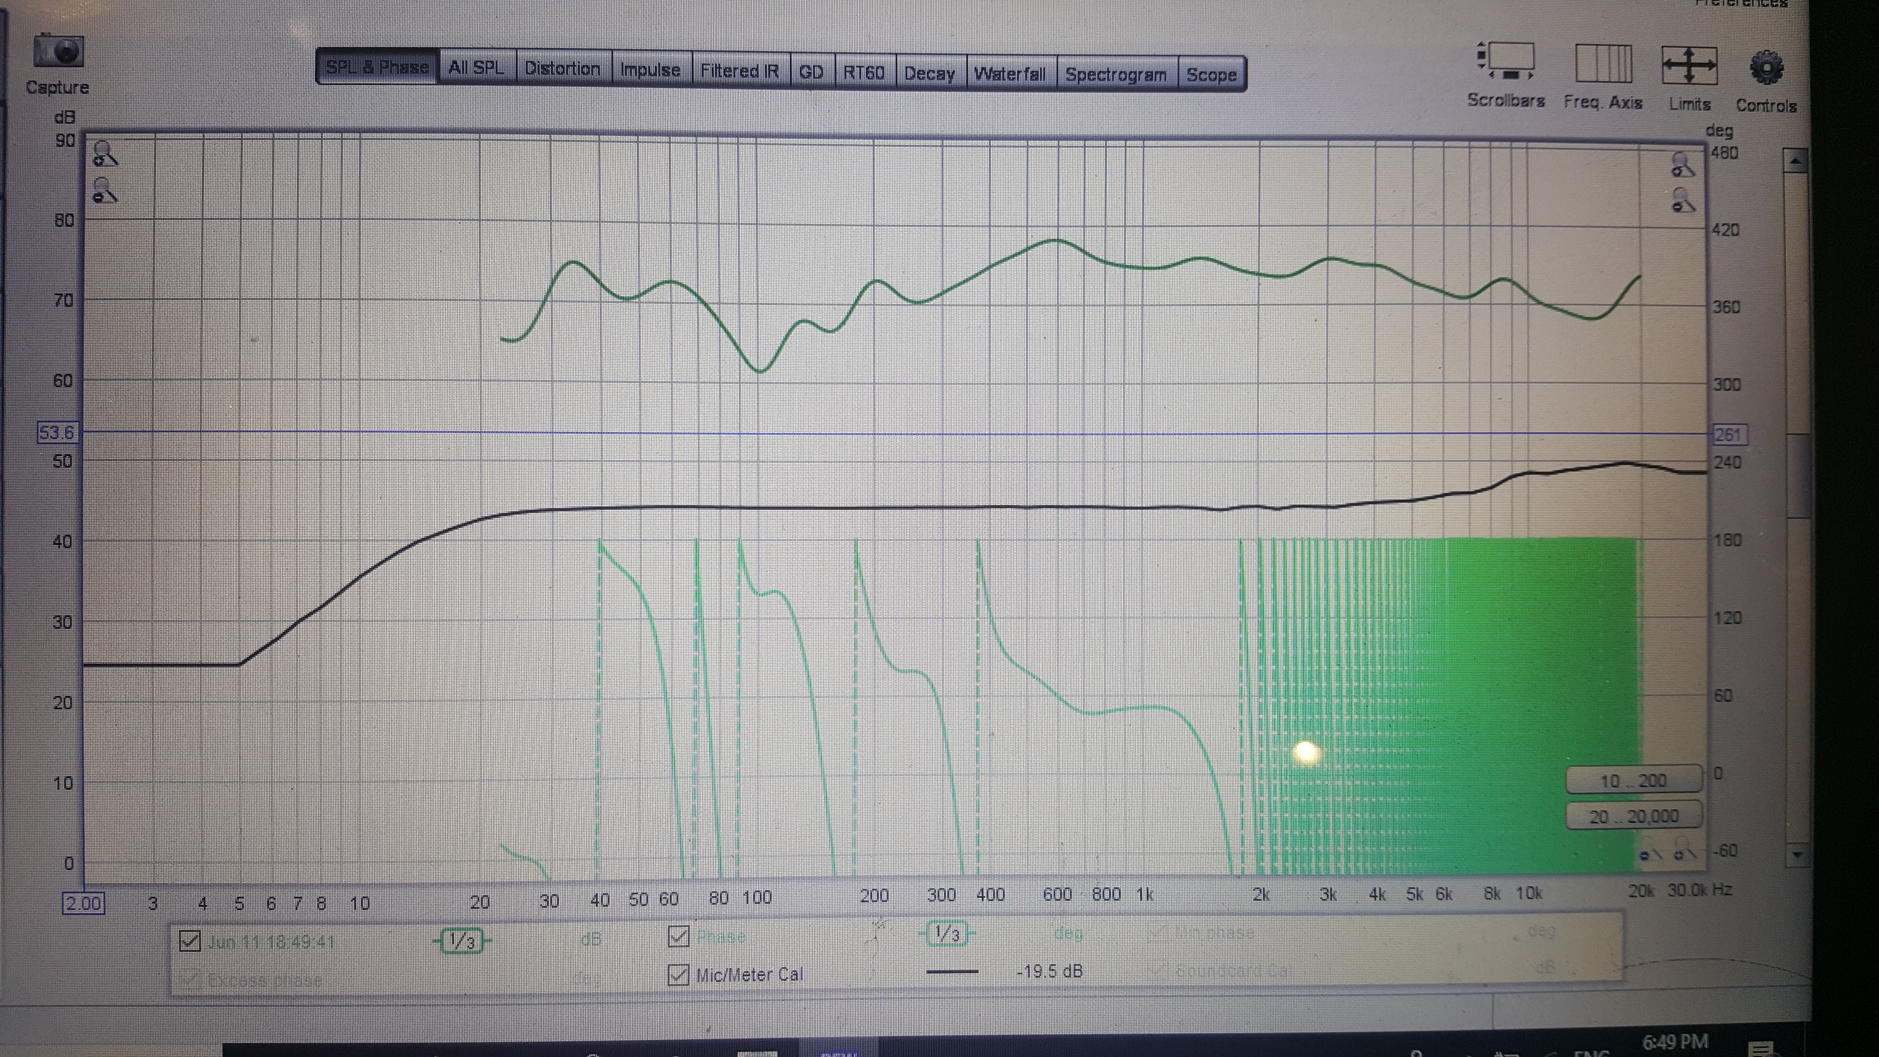Screen dimensions: 1879x1057
Task: Click lower magnifier beside the 90 dB label
Action: (104, 190)
